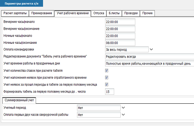Edit the Вечерние часы|окончание time field
Viewport: 194px width, 126px height.
click(120, 29)
